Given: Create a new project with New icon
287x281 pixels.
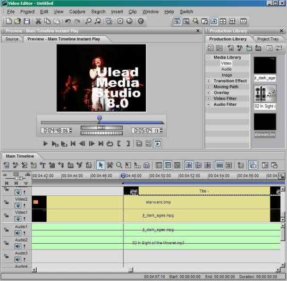Looking at the screenshot, I should point(9,21).
